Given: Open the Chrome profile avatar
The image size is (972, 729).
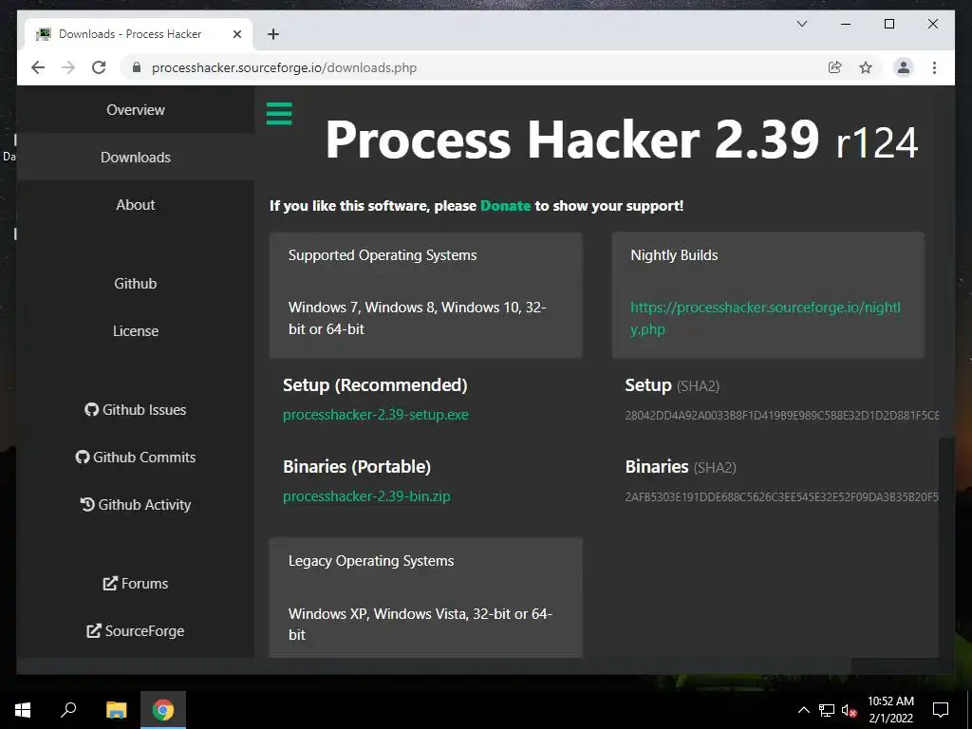Looking at the screenshot, I should coord(904,67).
